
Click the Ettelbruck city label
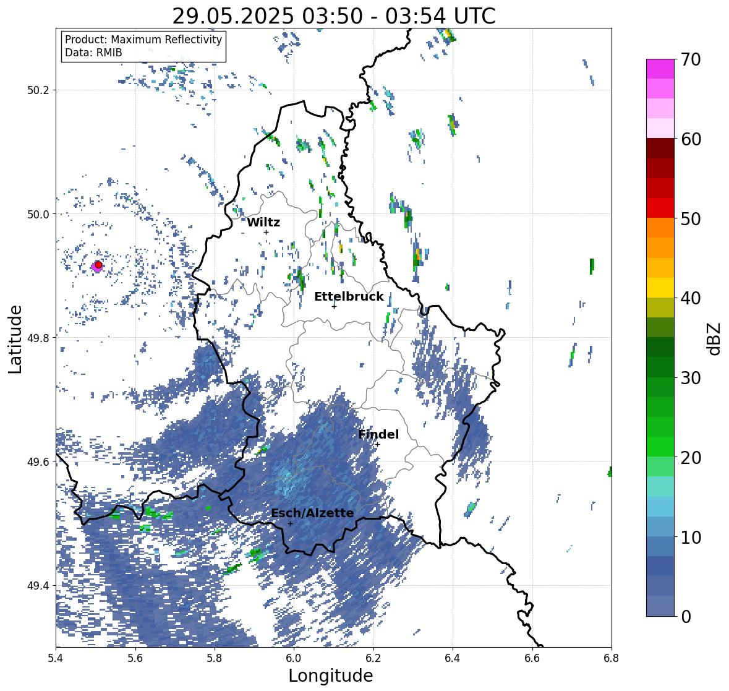(349, 296)
